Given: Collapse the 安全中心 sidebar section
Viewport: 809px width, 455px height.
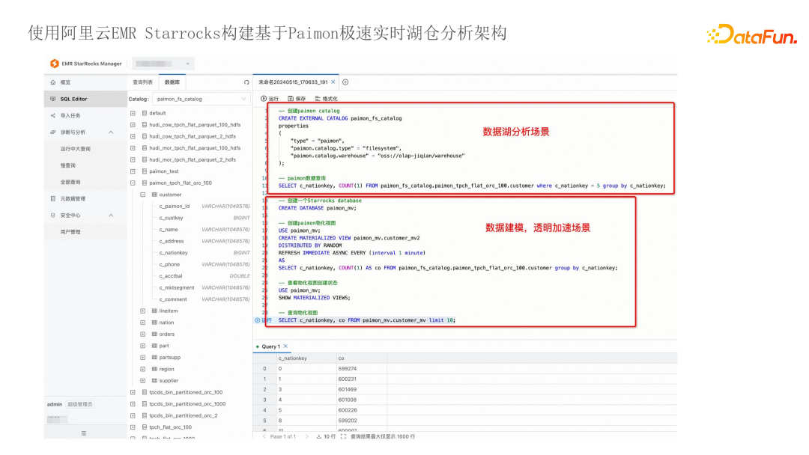Looking at the screenshot, I should [111, 216].
